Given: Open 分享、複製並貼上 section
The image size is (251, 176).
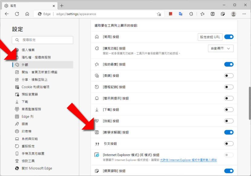Looking at the screenshot, I should click(x=43, y=80).
